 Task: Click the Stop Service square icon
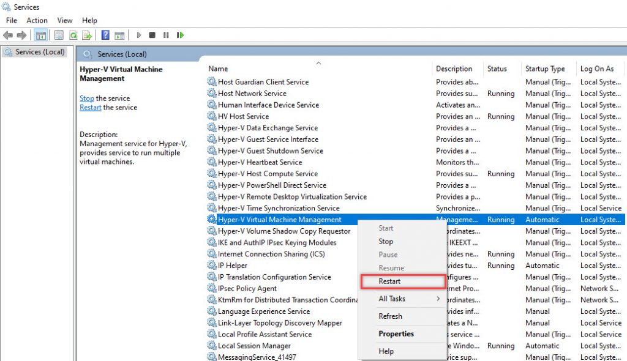point(152,35)
